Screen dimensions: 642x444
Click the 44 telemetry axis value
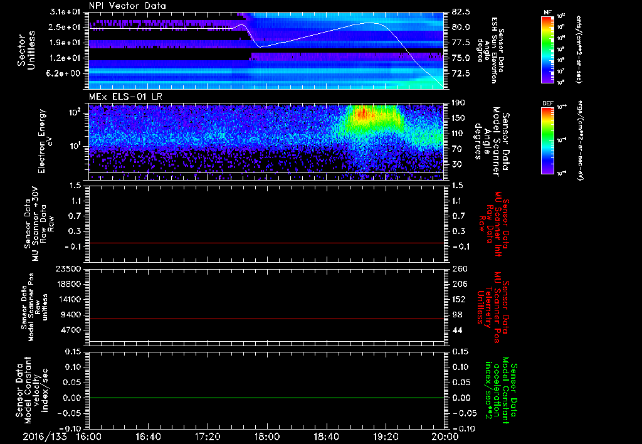(x=457, y=330)
